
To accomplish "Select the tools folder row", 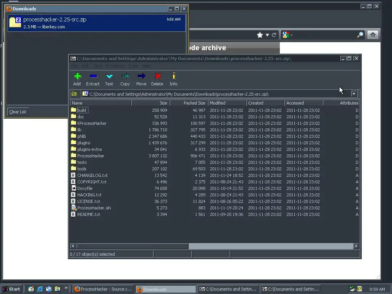I will pos(215,168).
